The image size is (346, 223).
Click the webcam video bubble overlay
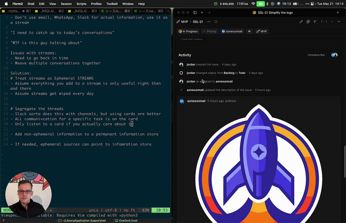tap(28, 195)
